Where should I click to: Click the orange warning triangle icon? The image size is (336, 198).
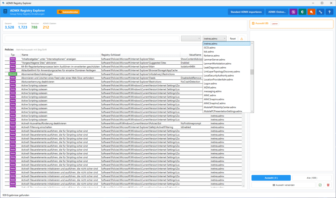point(242,39)
